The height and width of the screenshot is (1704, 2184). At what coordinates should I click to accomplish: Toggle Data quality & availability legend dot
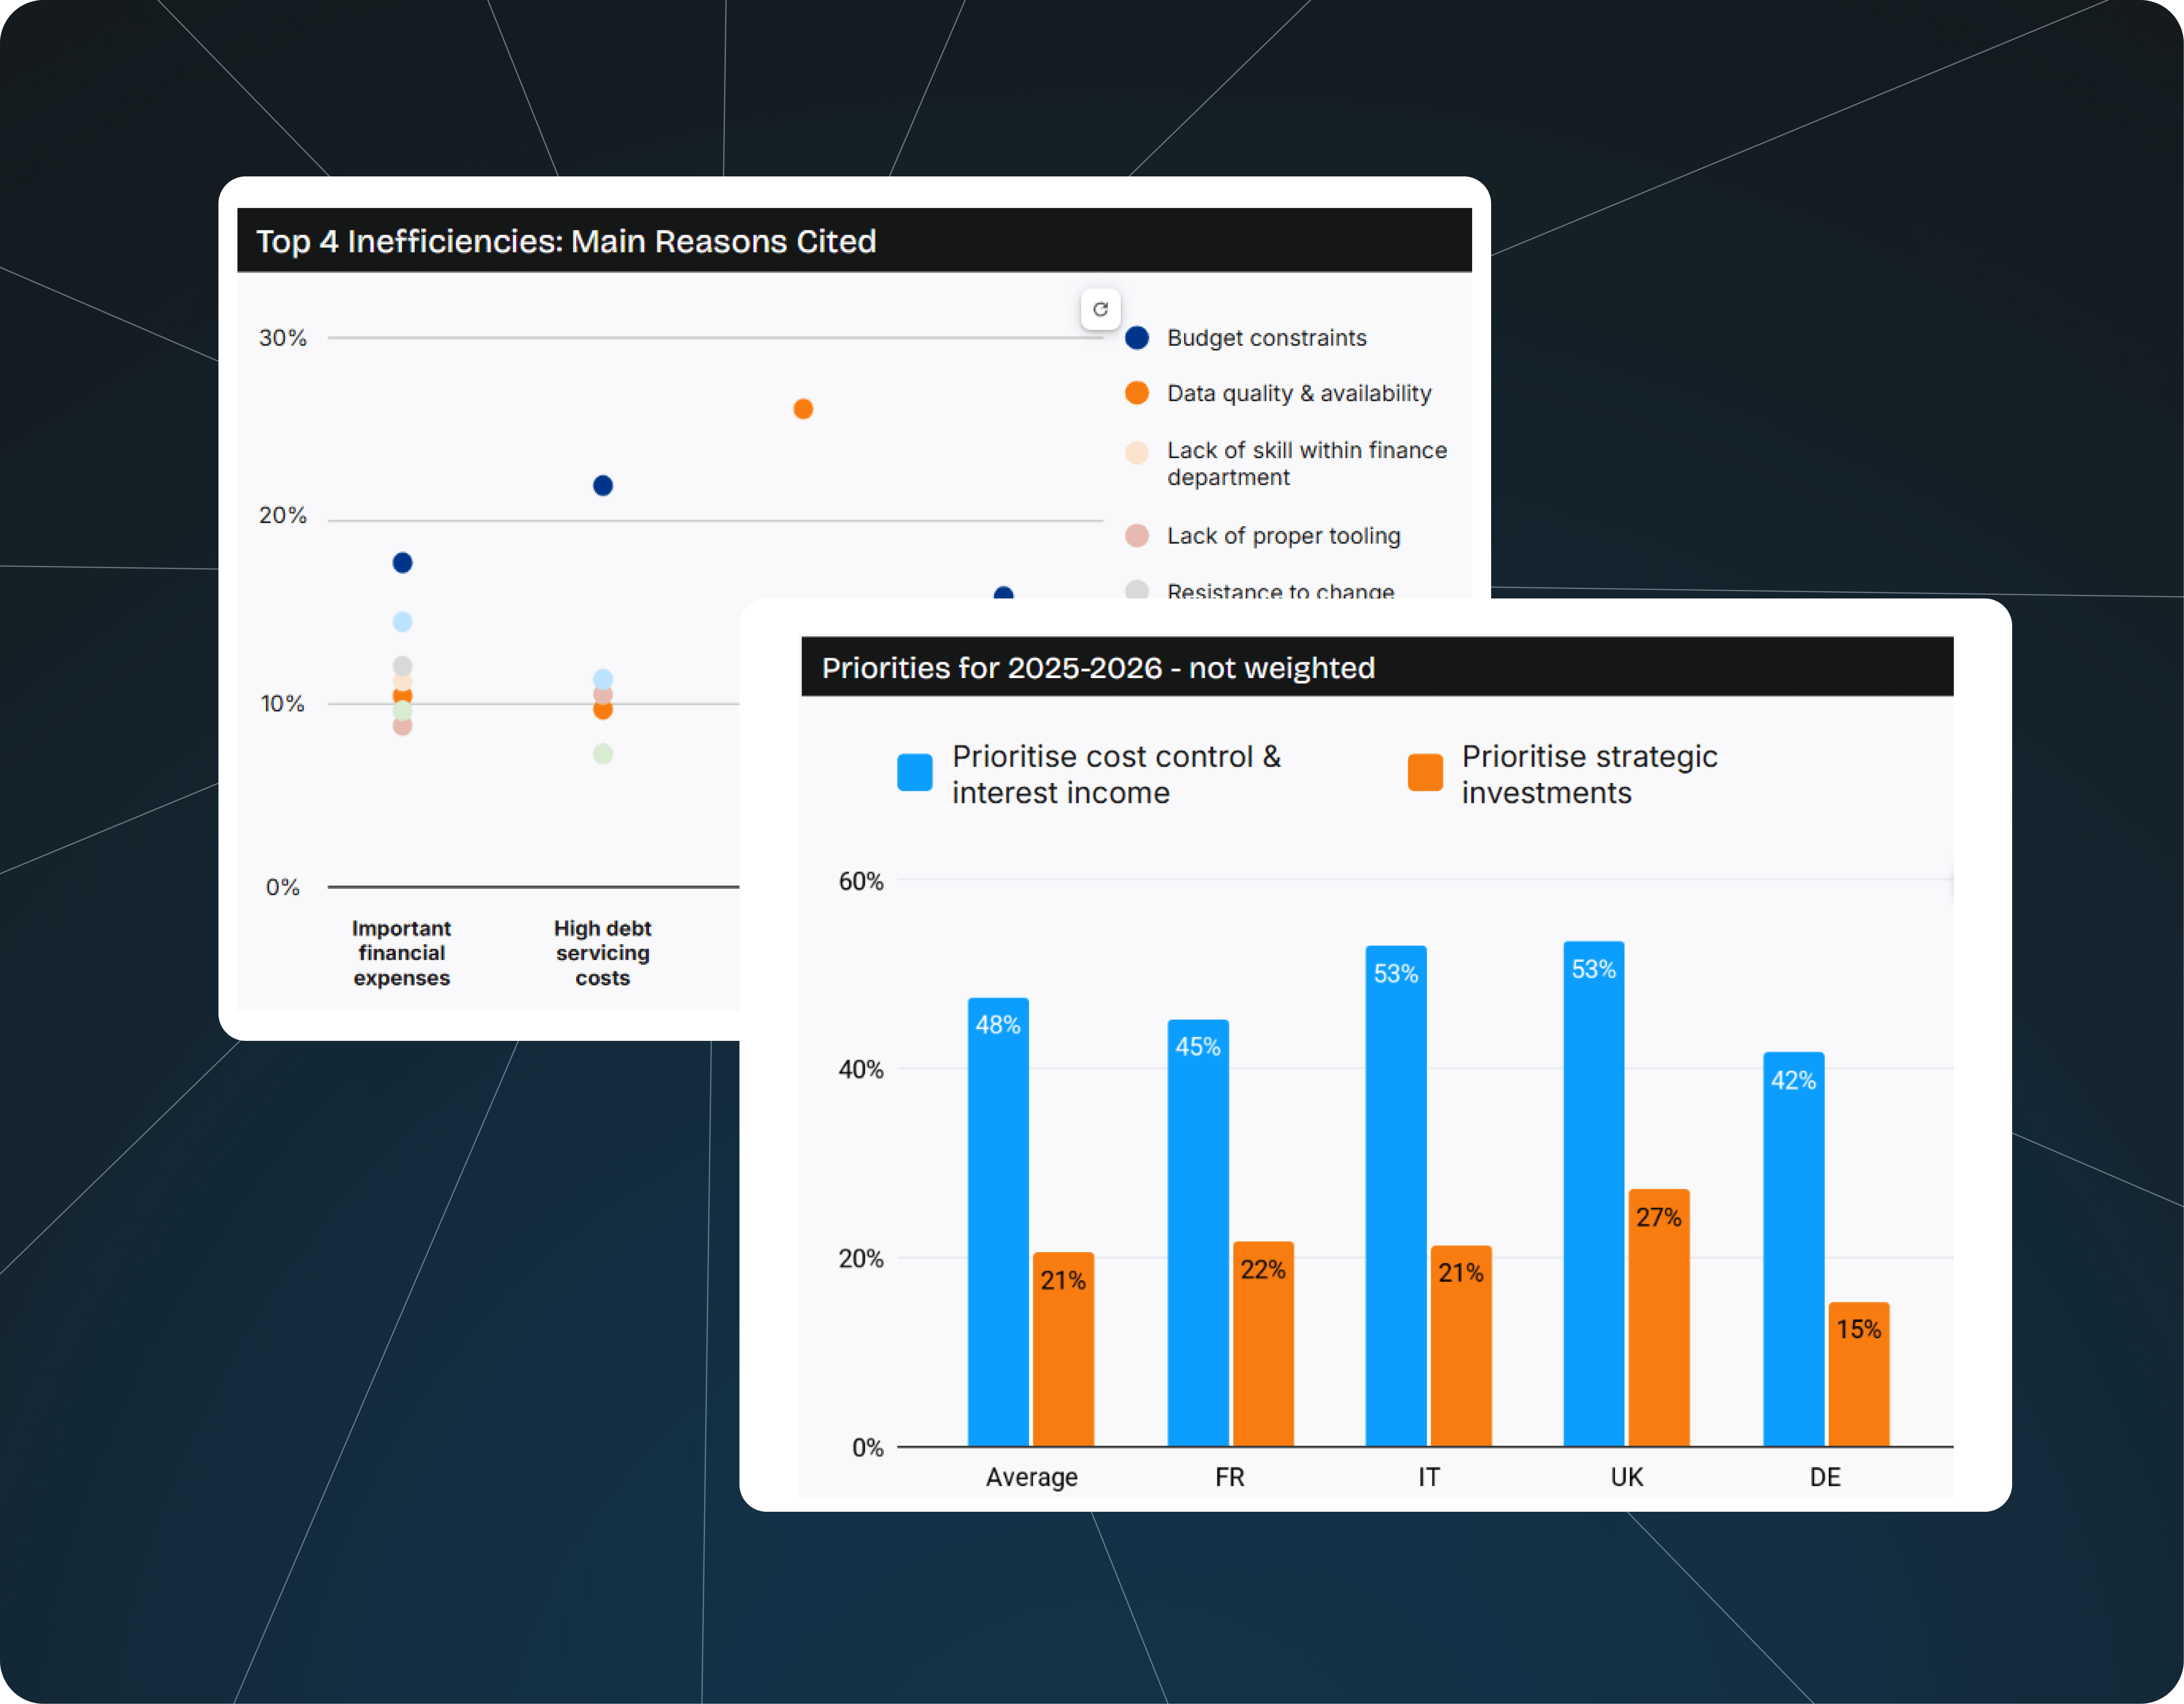pos(1137,393)
